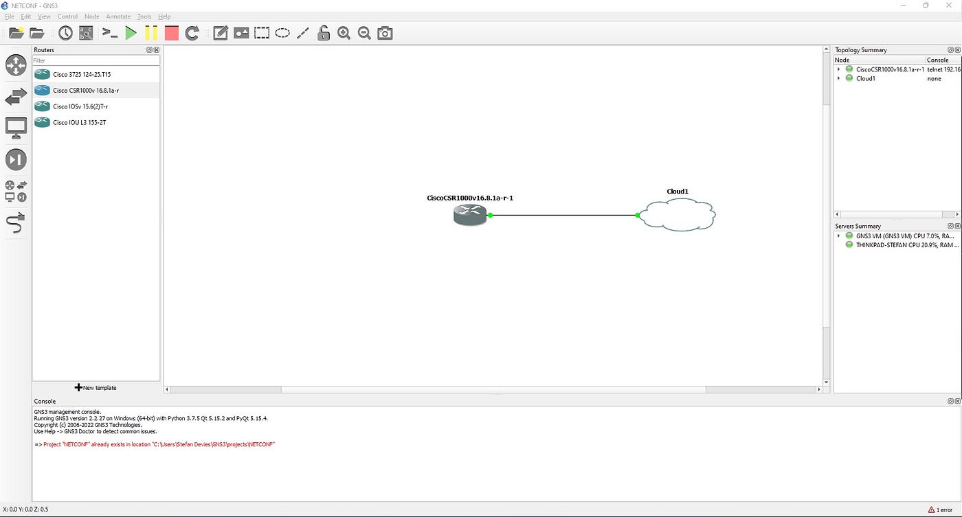Select the 'telnet 192.16' console cell
The height and width of the screenshot is (517, 962).
[943, 69]
